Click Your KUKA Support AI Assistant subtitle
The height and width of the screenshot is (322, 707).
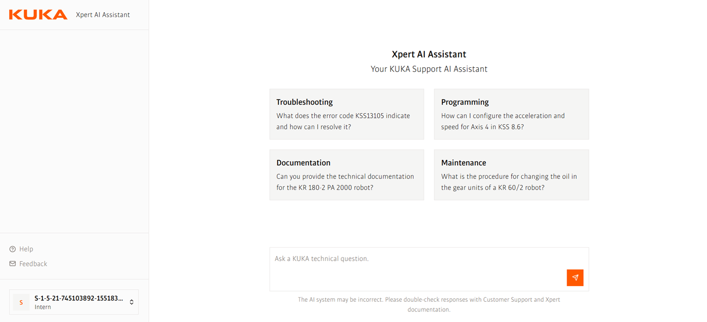click(x=429, y=69)
